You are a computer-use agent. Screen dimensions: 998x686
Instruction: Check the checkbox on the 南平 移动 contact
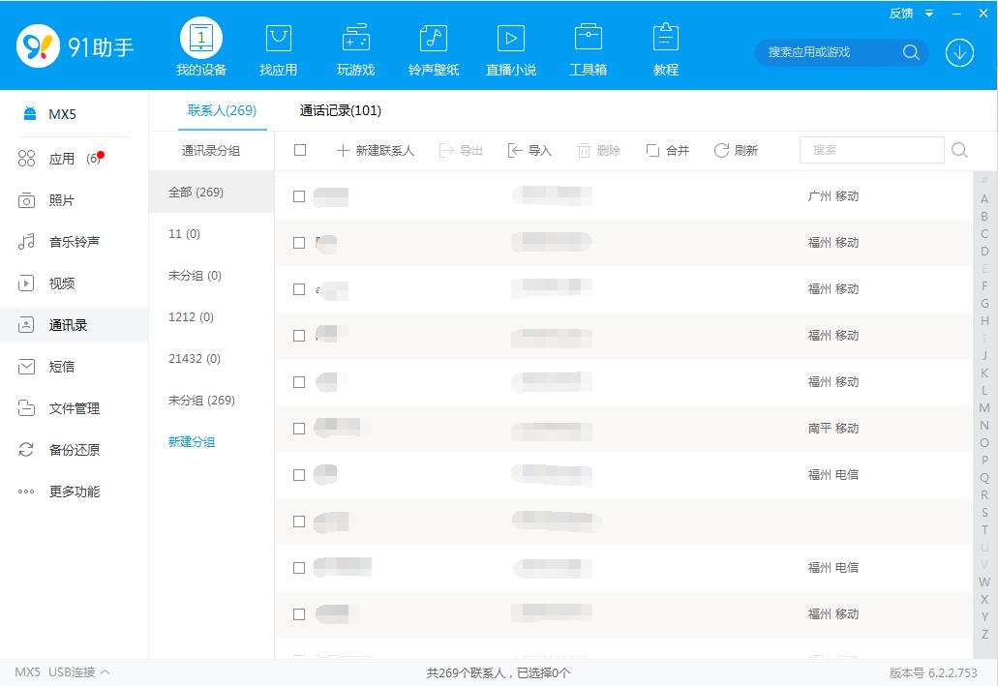pyautogui.click(x=299, y=429)
